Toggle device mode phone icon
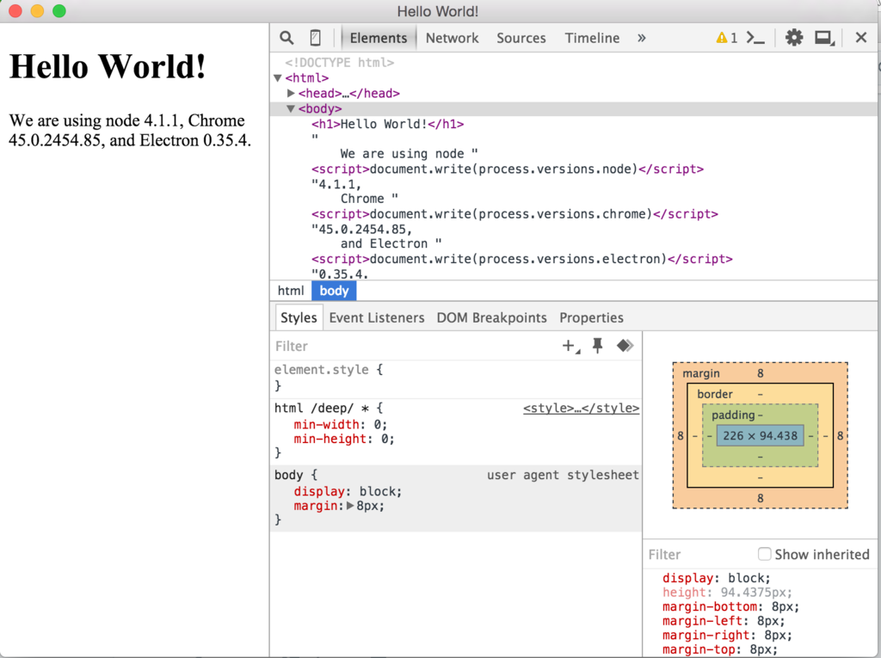 click(x=316, y=38)
